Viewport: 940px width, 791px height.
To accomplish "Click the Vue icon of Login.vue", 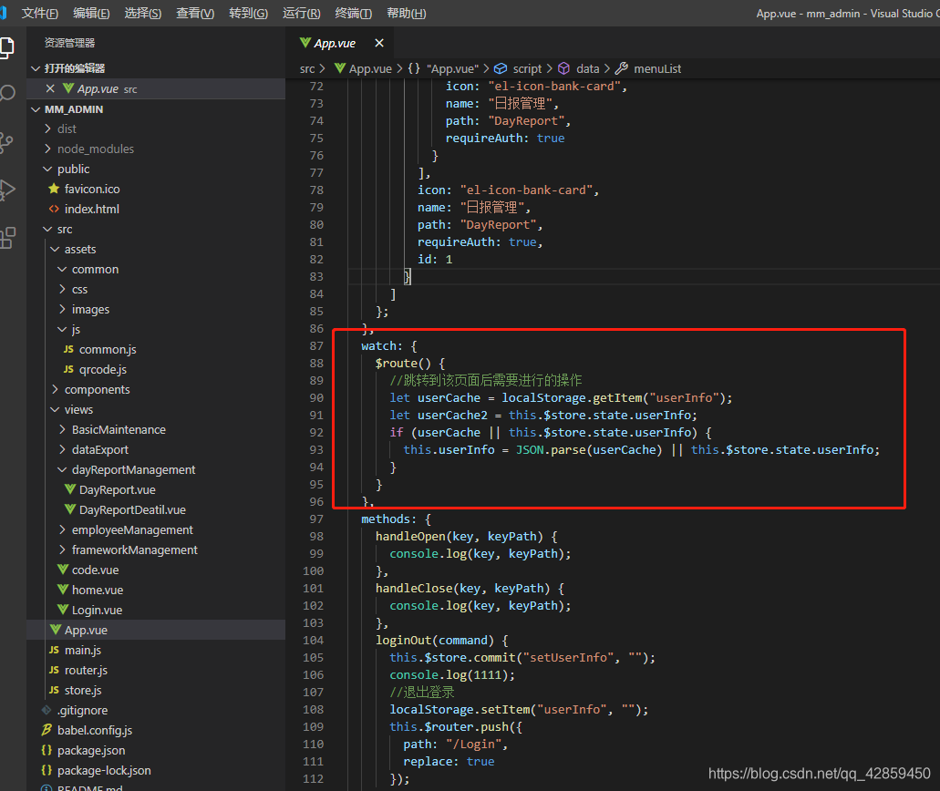I will click(x=62, y=610).
